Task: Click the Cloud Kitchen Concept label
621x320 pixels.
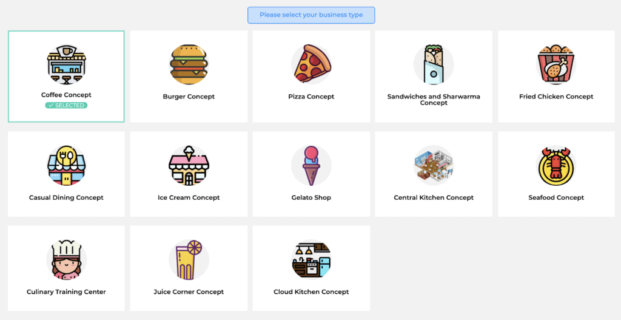Action: pos(311,292)
